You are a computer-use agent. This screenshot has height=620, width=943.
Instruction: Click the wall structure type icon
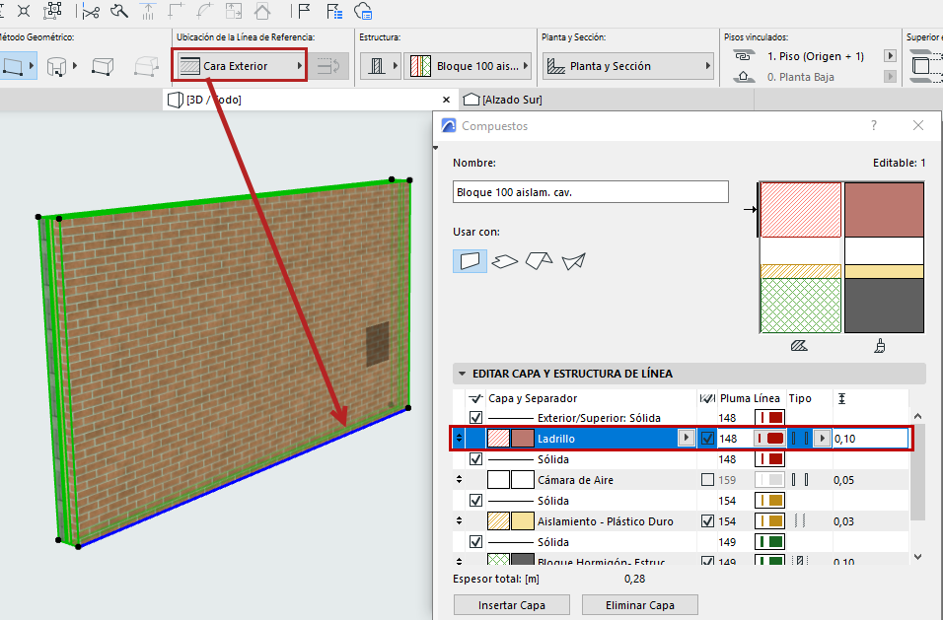pyautogui.click(x=377, y=65)
